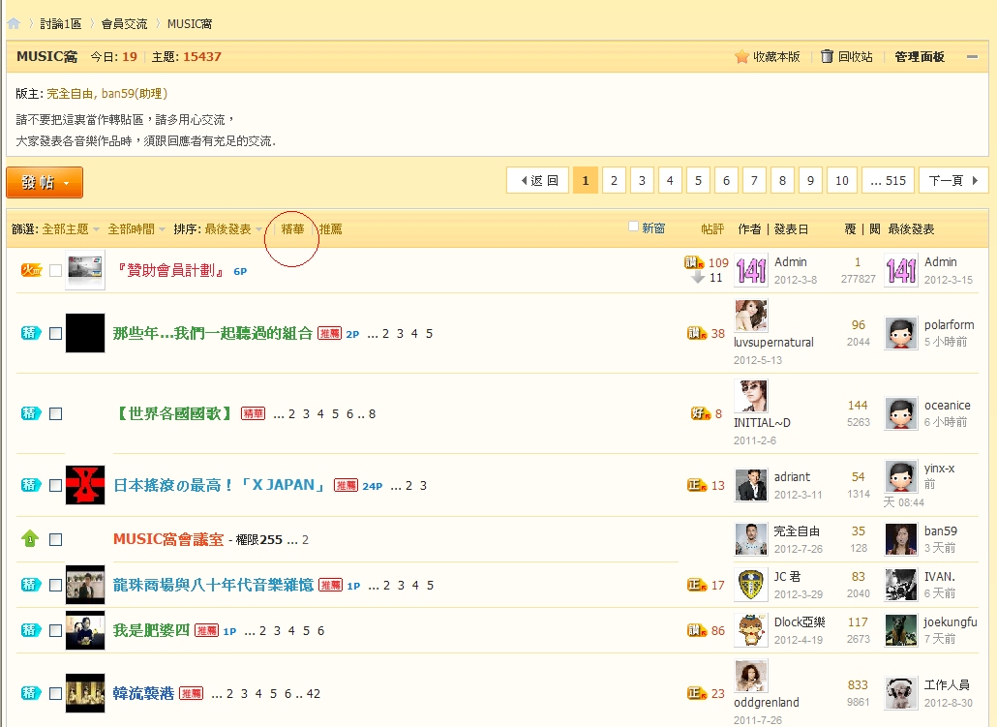Switch to the 精華 filter tab
Image resolution: width=997 pixels, height=727 pixels.
click(x=292, y=229)
